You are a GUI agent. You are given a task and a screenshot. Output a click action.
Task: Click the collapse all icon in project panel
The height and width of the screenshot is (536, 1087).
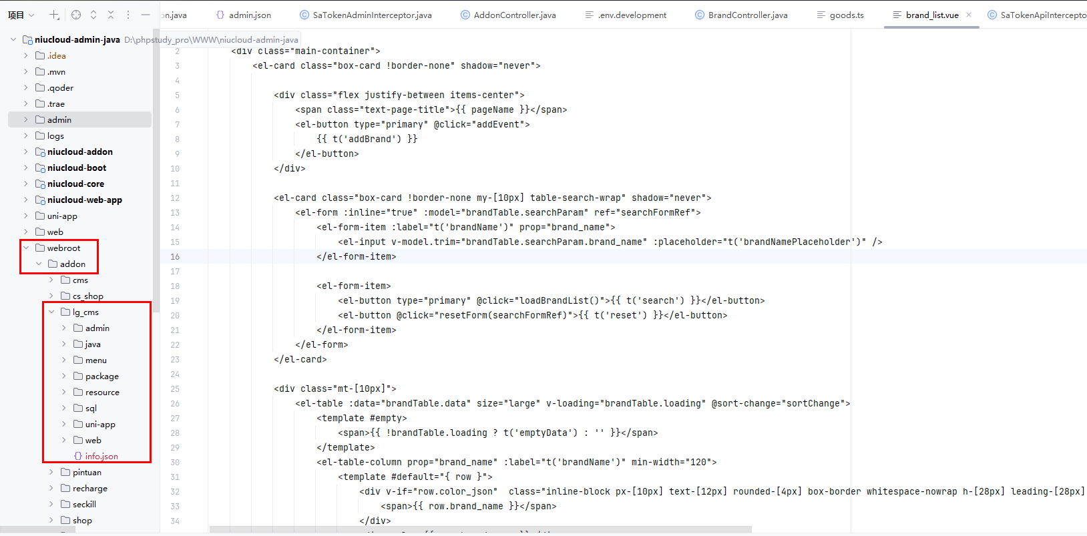point(111,15)
